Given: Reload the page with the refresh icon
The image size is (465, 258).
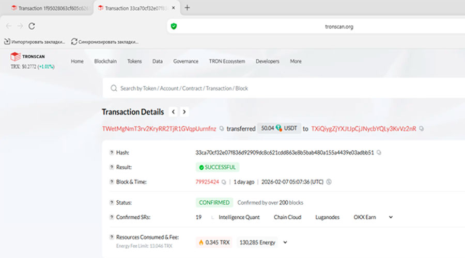Looking at the screenshot, I should point(32,26).
